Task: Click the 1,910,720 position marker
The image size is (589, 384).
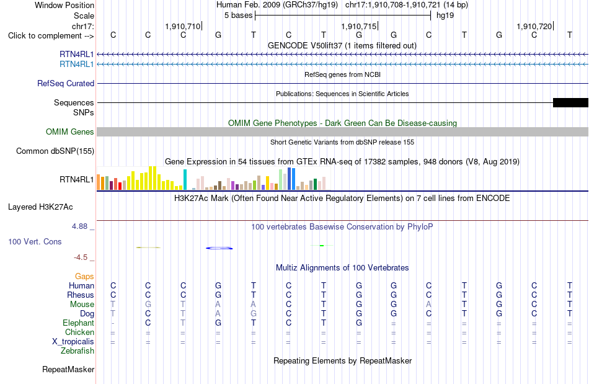Action: pyautogui.click(x=534, y=26)
